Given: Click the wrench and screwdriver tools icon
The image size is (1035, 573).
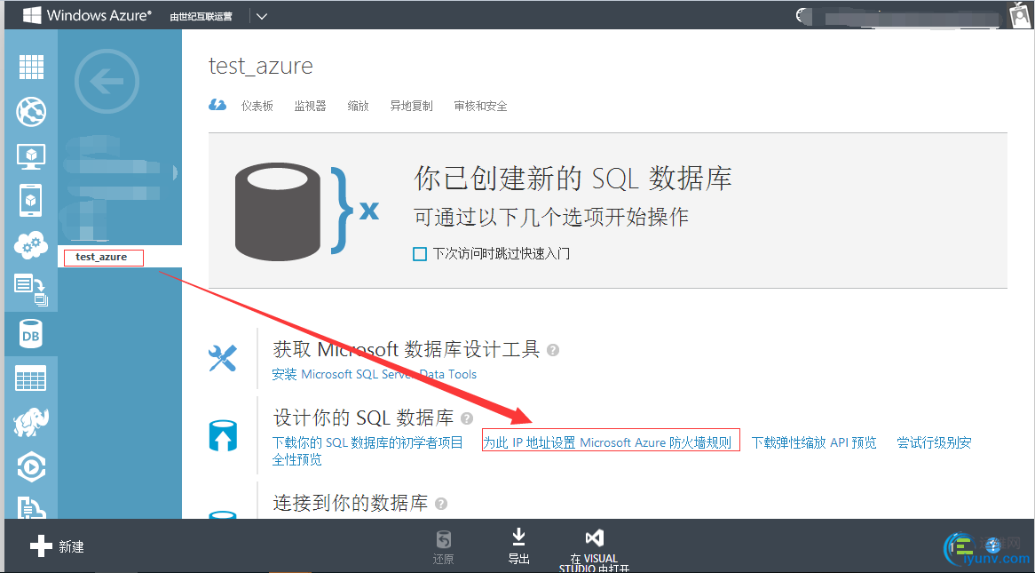Looking at the screenshot, I should 223,358.
